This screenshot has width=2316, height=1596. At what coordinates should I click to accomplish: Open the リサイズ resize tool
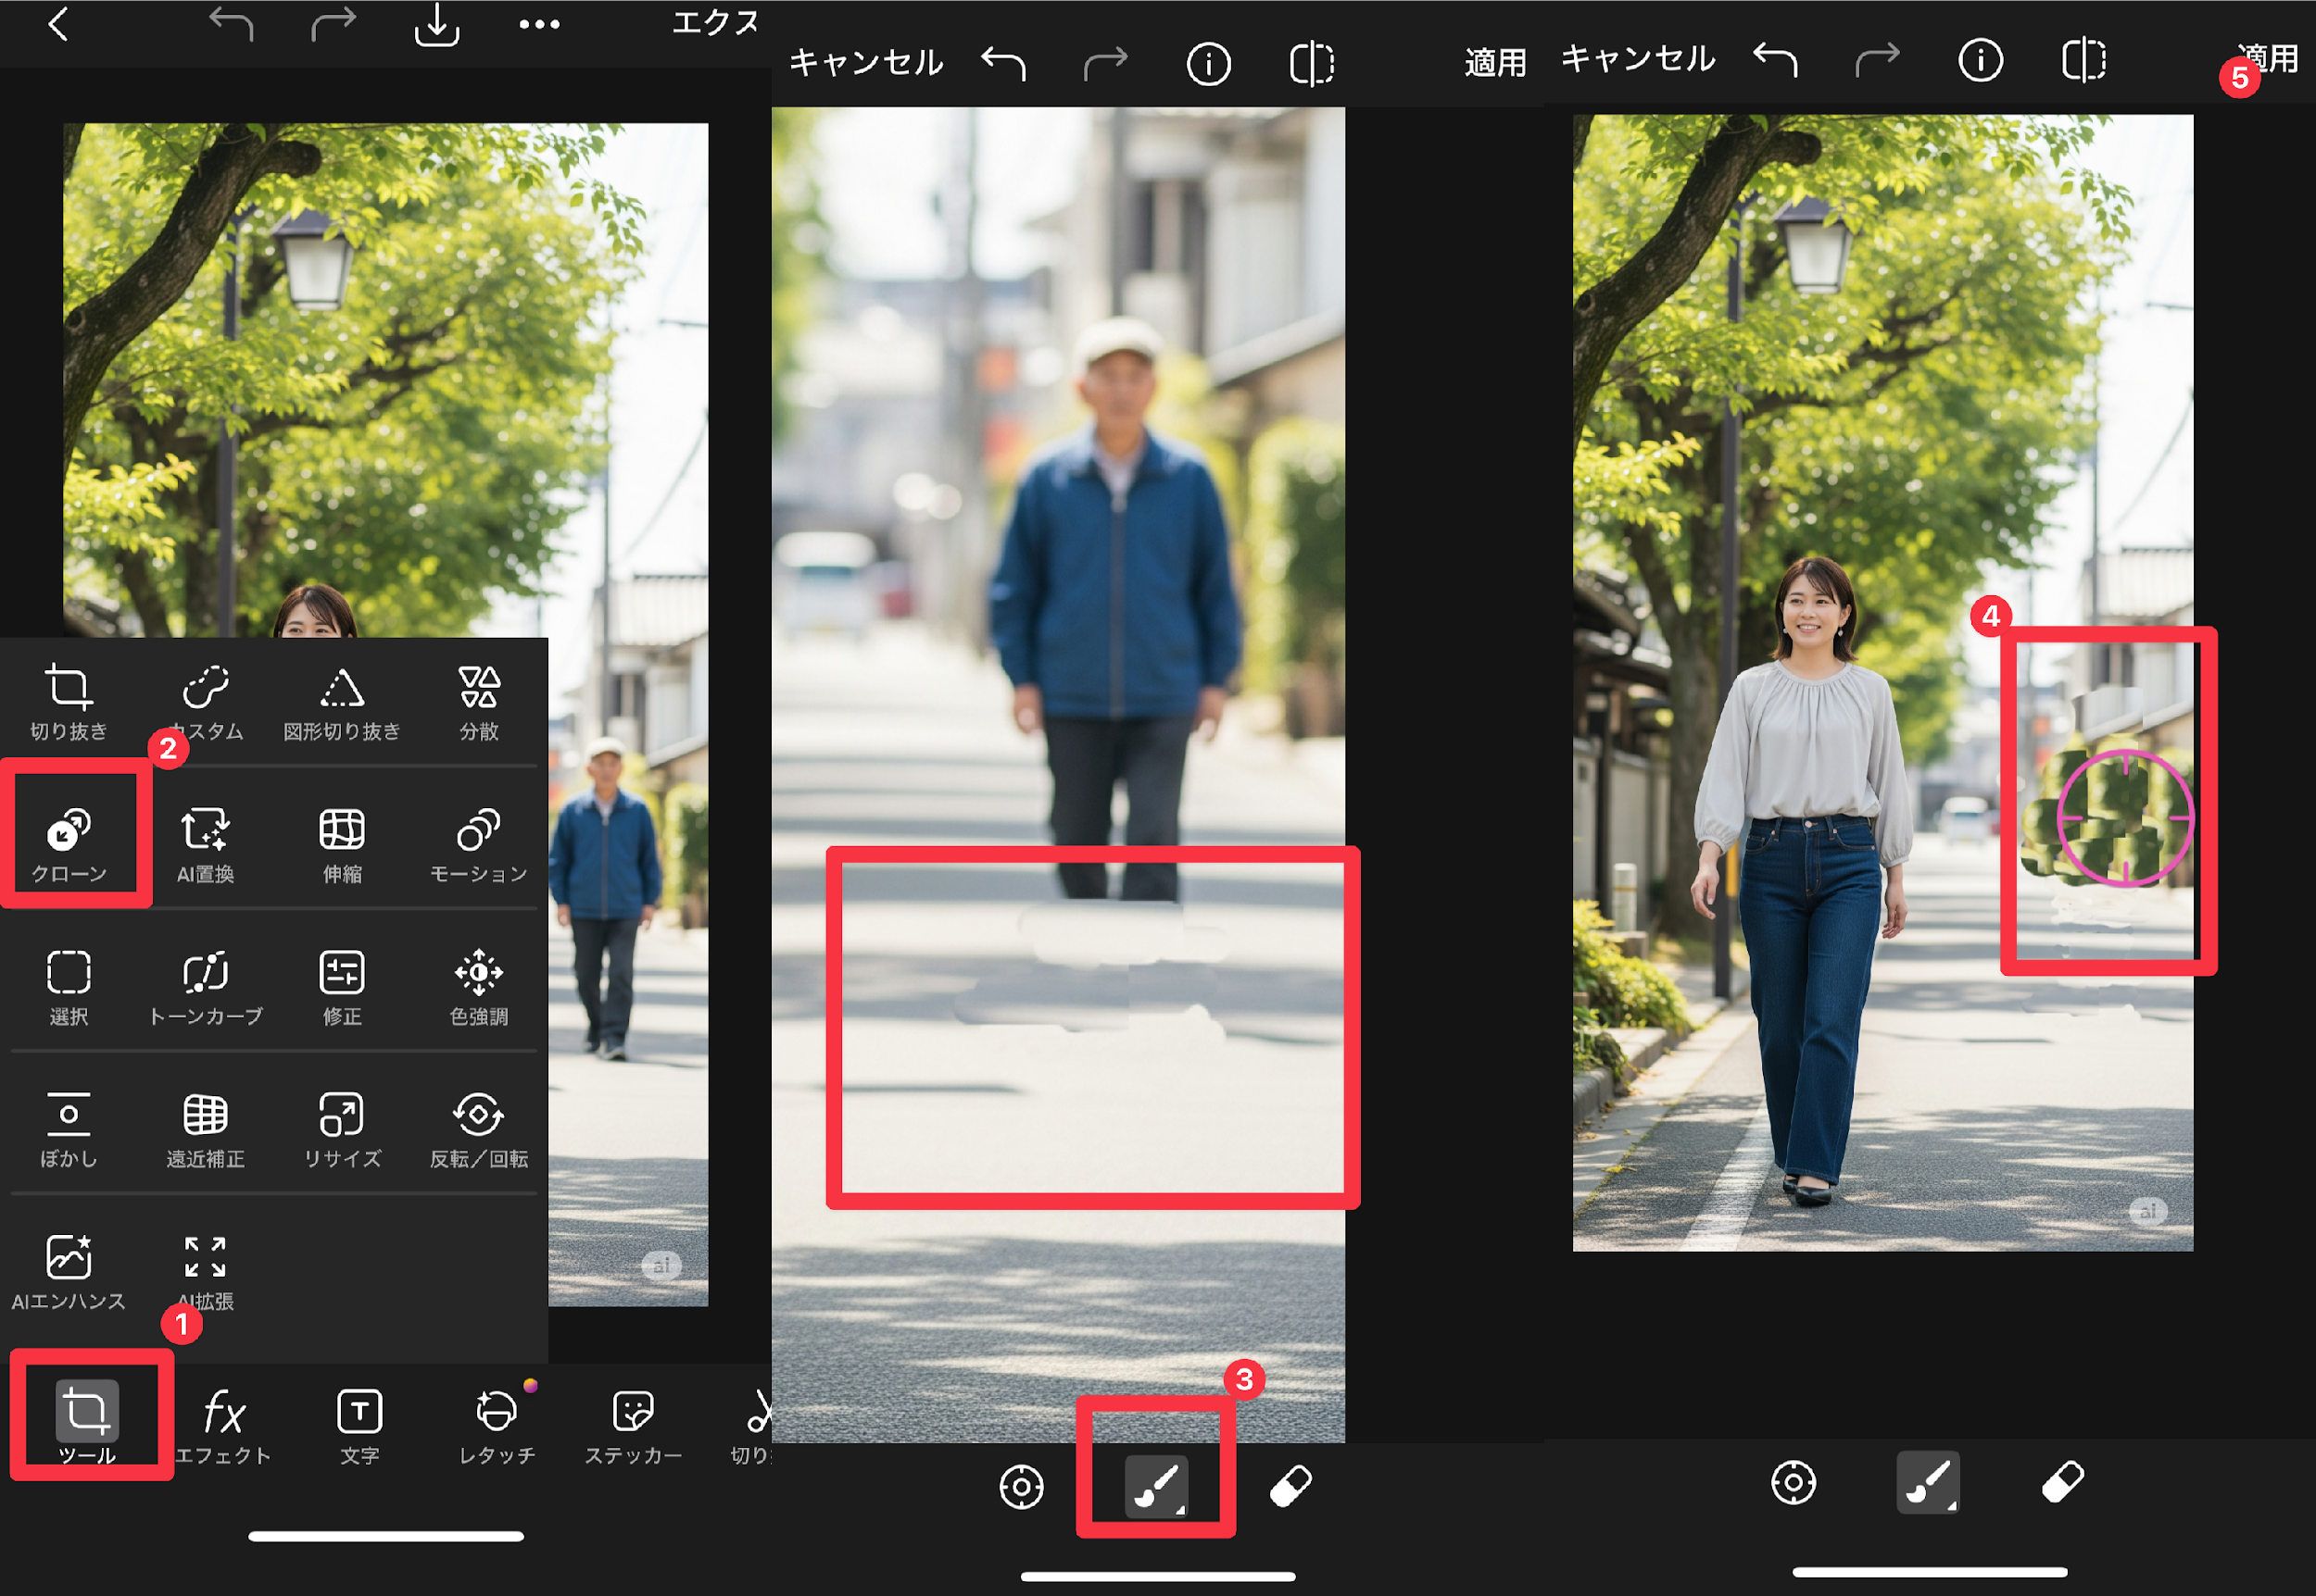coord(342,1131)
